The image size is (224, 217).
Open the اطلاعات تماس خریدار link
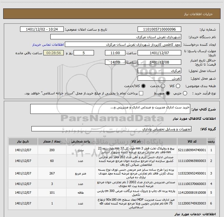coord(48,45)
